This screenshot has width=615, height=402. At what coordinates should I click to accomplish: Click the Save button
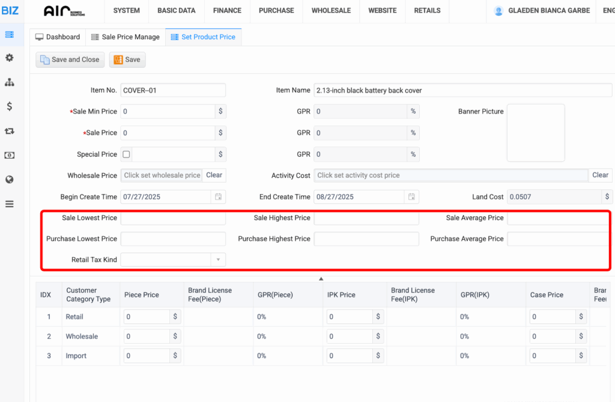pos(127,59)
